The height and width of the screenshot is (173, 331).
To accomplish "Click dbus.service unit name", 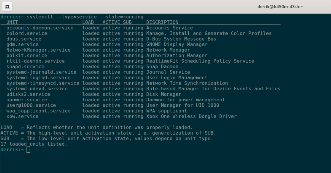I will (24, 39).
